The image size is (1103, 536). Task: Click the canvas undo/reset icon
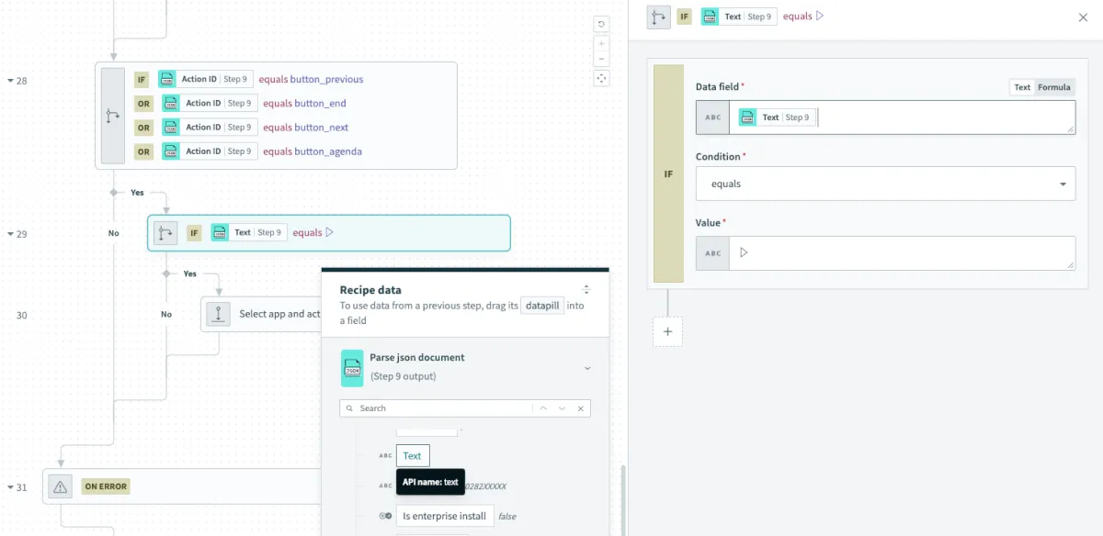[601, 24]
